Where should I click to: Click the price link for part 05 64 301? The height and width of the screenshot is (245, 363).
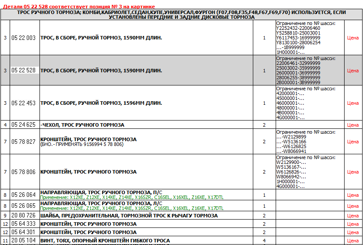(x=352, y=232)
